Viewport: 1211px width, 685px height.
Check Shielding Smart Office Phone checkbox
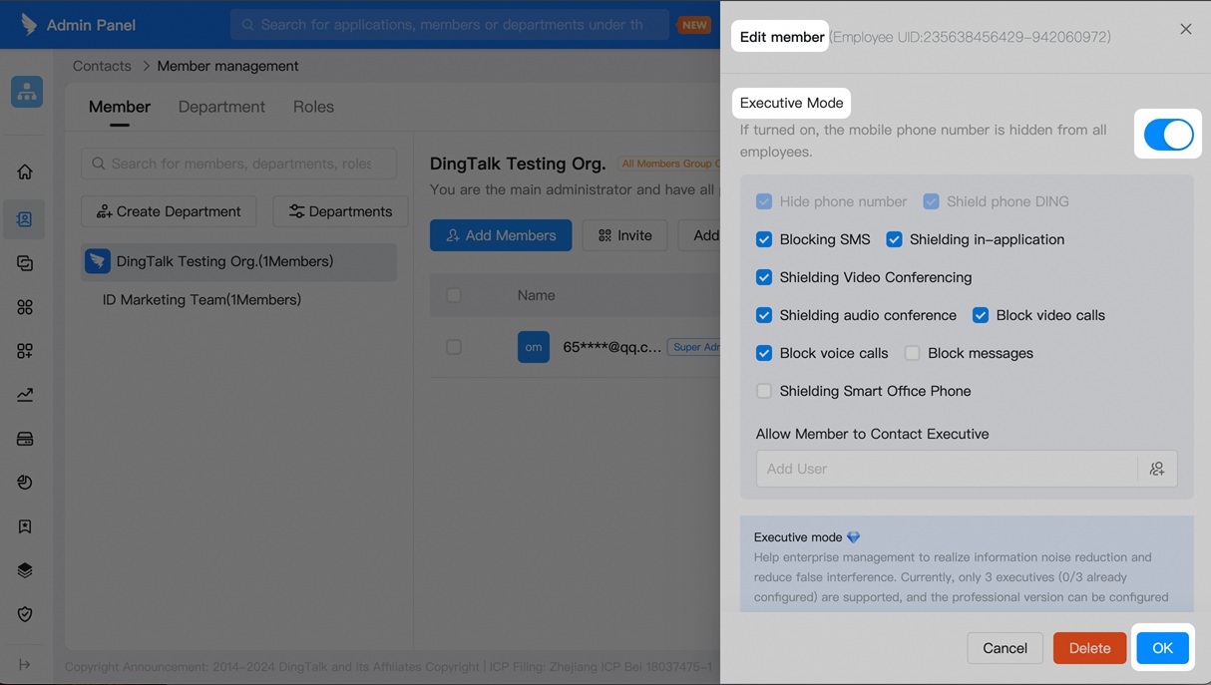[x=764, y=391]
